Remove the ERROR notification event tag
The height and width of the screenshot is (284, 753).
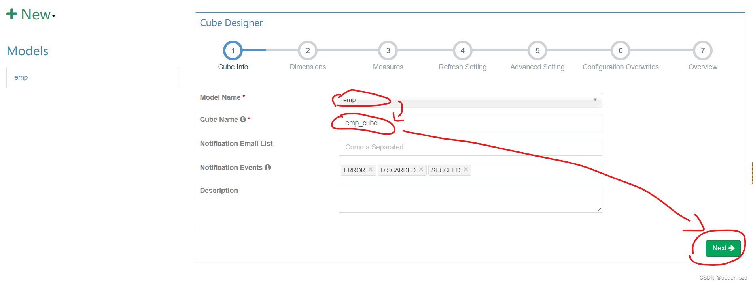[371, 170]
